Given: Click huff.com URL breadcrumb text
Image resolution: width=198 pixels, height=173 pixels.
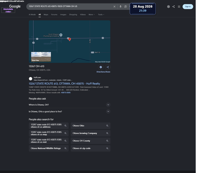Looking at the screenshot, I should (x=53, y=80).
